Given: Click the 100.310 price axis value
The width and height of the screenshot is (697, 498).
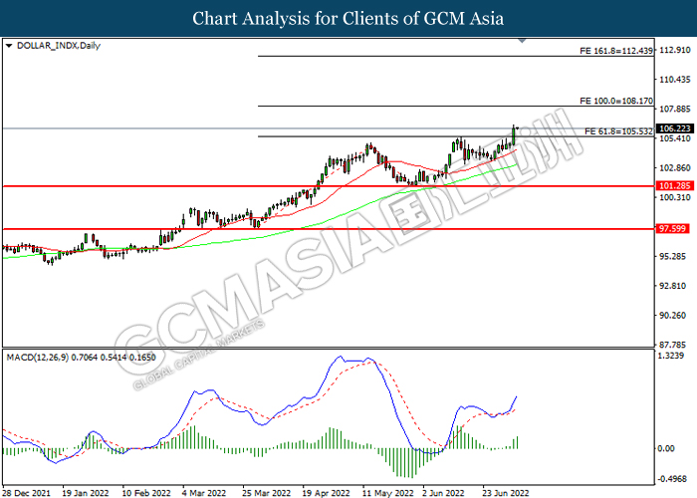Looking at the screenshot, I should coord(675,197).
